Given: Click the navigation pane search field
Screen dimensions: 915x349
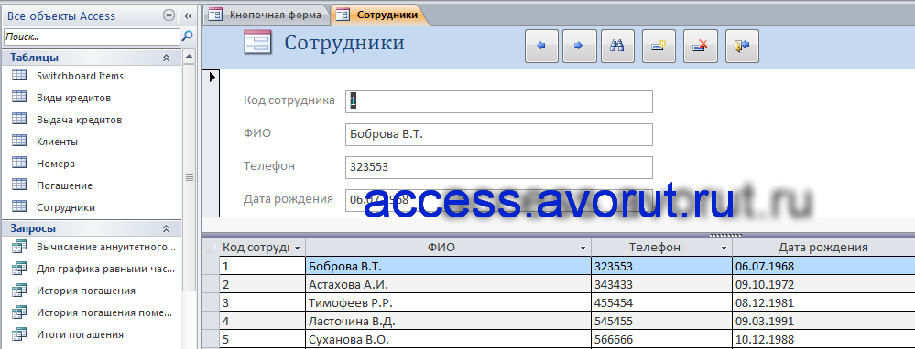Looking at the screenshot, I should click(x=92, y=37).
